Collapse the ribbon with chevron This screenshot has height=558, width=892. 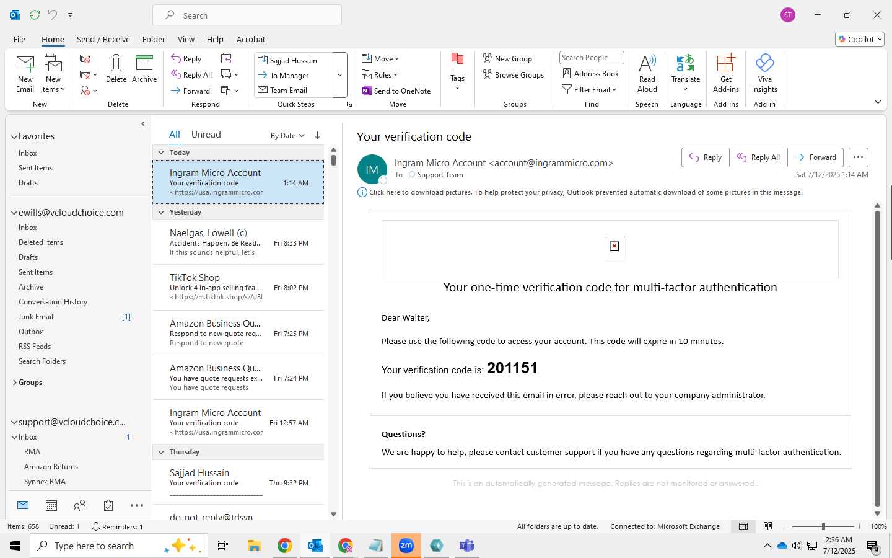pos(878,102)
